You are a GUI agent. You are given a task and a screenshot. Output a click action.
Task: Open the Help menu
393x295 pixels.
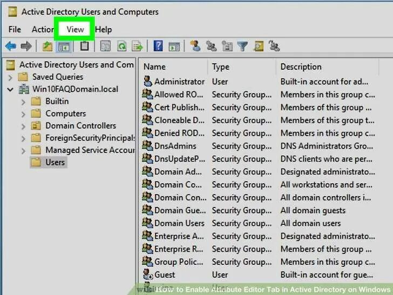pyautogui.click(x=103, y=29)
